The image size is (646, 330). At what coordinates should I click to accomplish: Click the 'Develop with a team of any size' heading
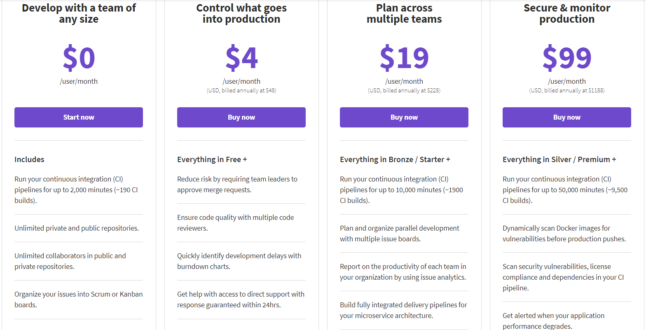click(78, 13)
